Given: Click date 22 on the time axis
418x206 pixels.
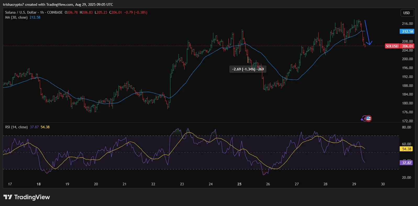Looking at the screenshot, I should point(153,184).
